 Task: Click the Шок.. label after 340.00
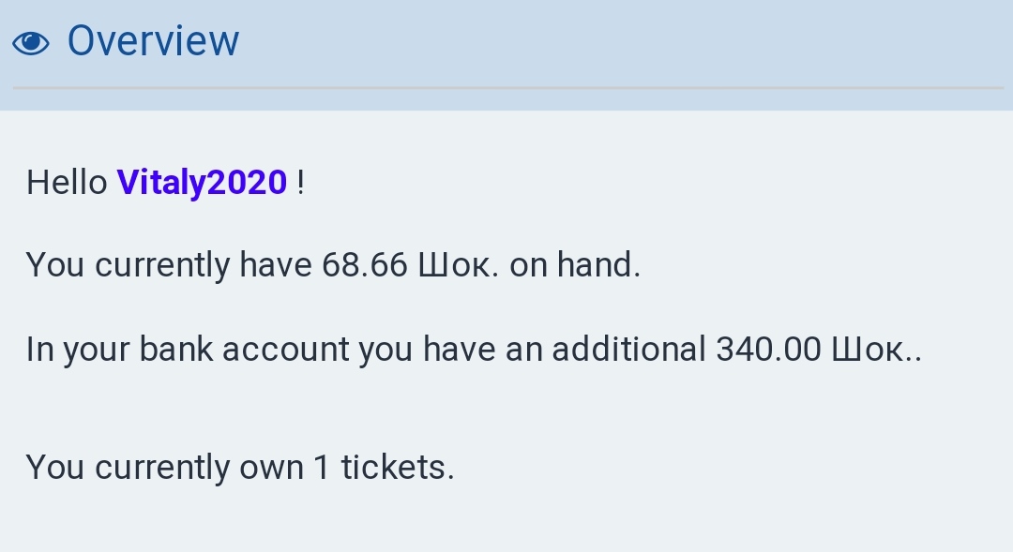876,350
